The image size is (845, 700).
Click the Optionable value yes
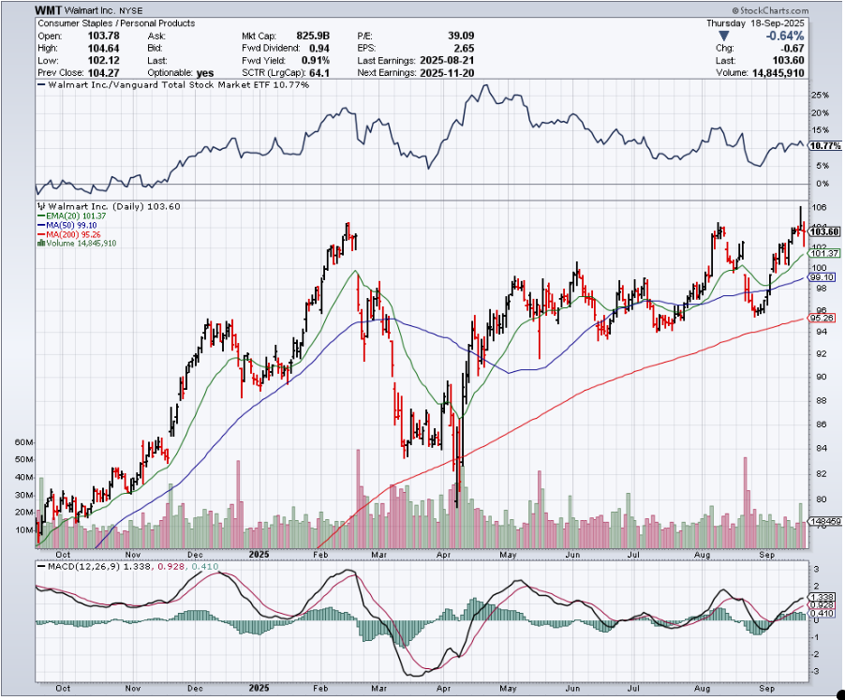click(205, 73)
